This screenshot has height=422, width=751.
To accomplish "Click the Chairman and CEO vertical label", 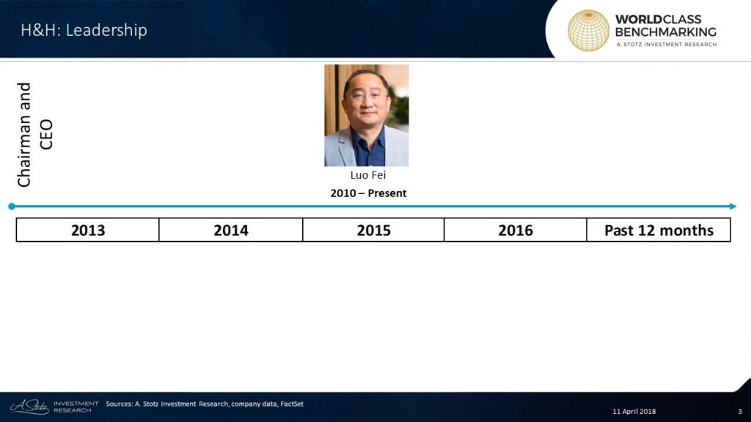I will click(x=34, y=135).
